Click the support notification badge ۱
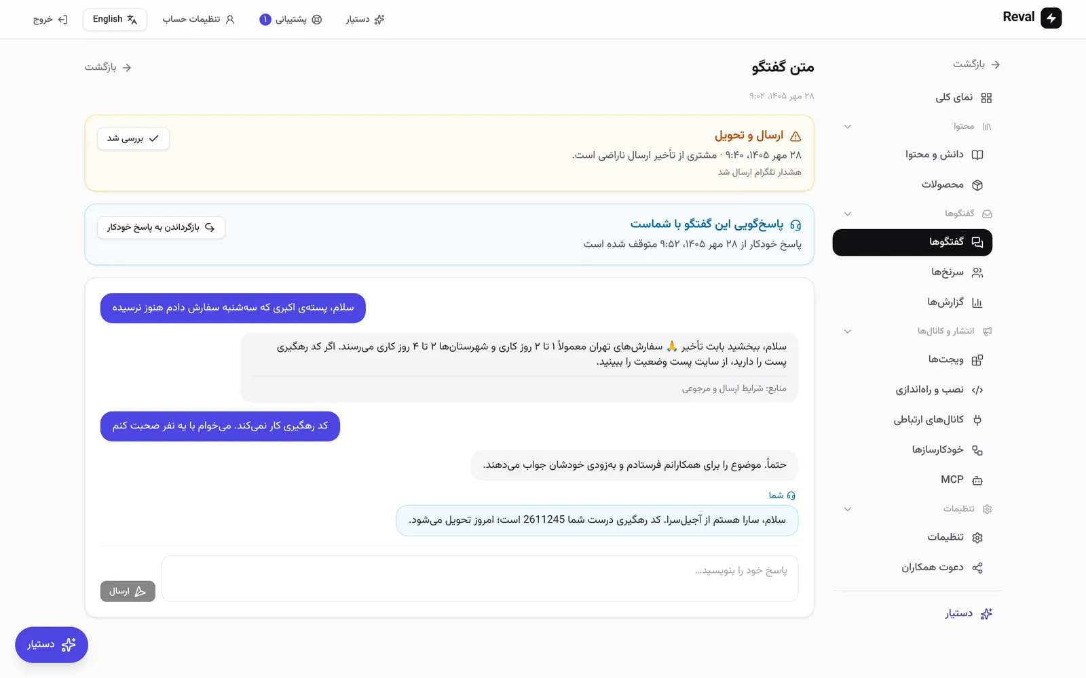 click(265, 20)
